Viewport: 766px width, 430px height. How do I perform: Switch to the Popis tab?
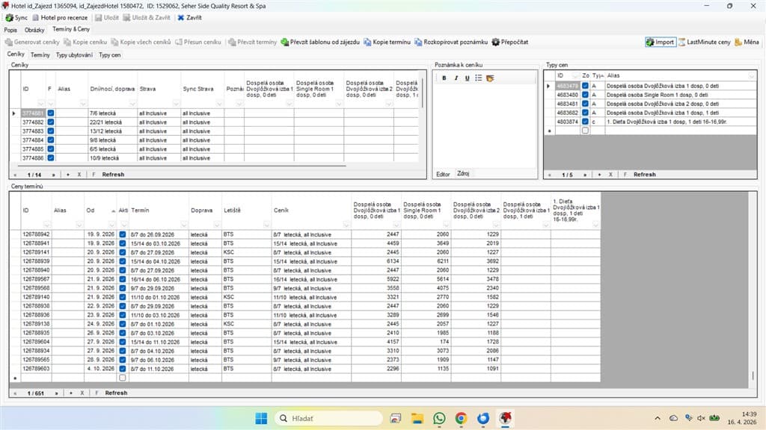(10, 30)
